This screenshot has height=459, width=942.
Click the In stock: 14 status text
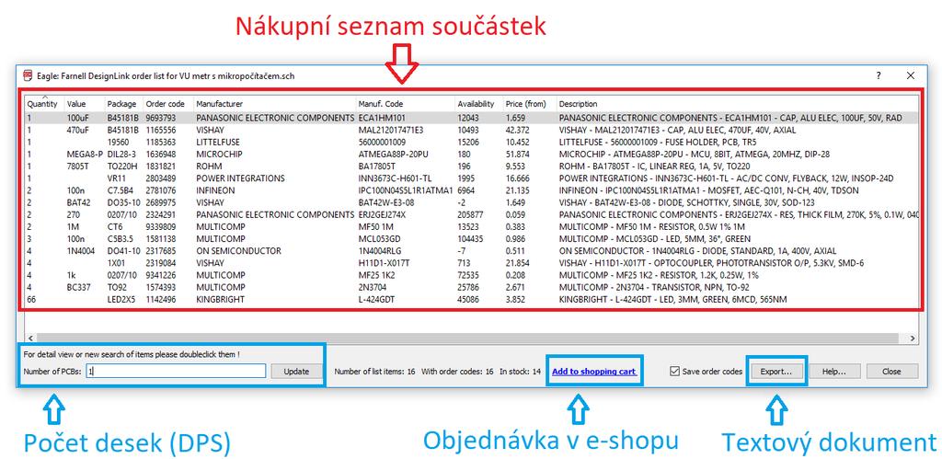tap(521, 372)
